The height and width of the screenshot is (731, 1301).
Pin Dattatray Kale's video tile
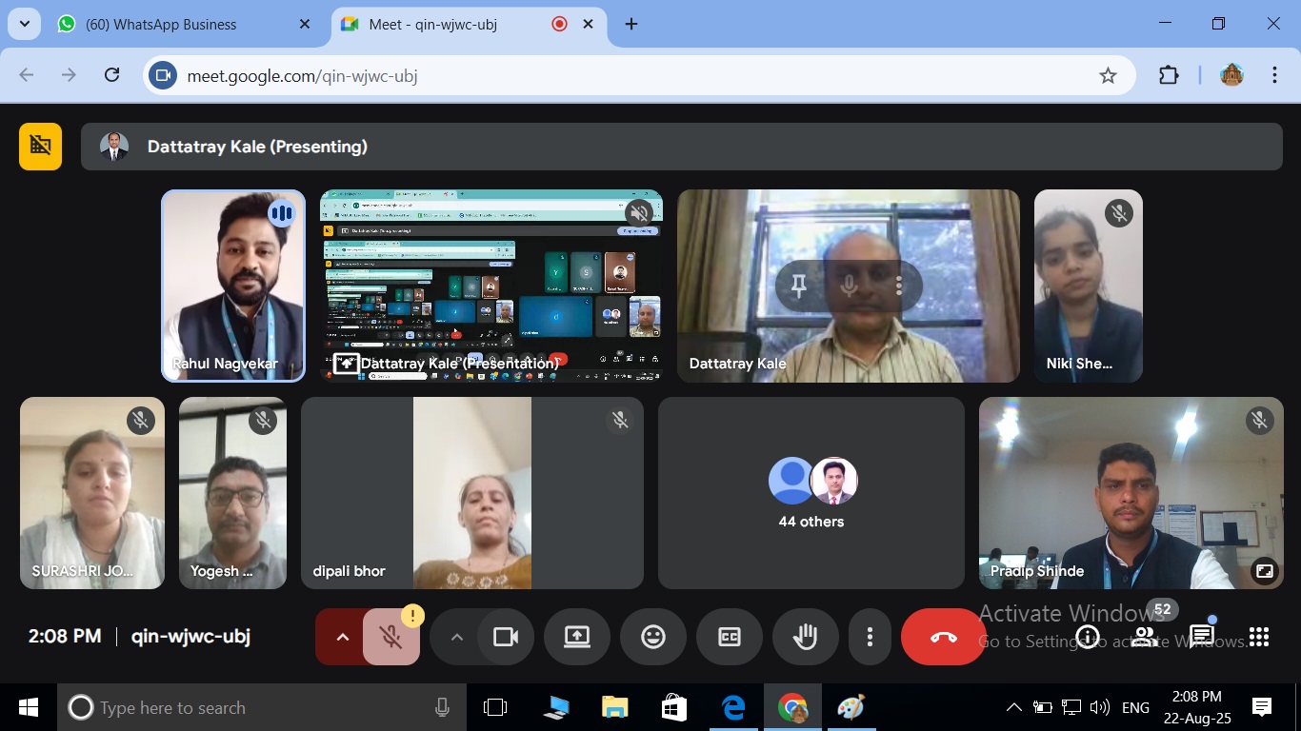(x=799, y=285)
